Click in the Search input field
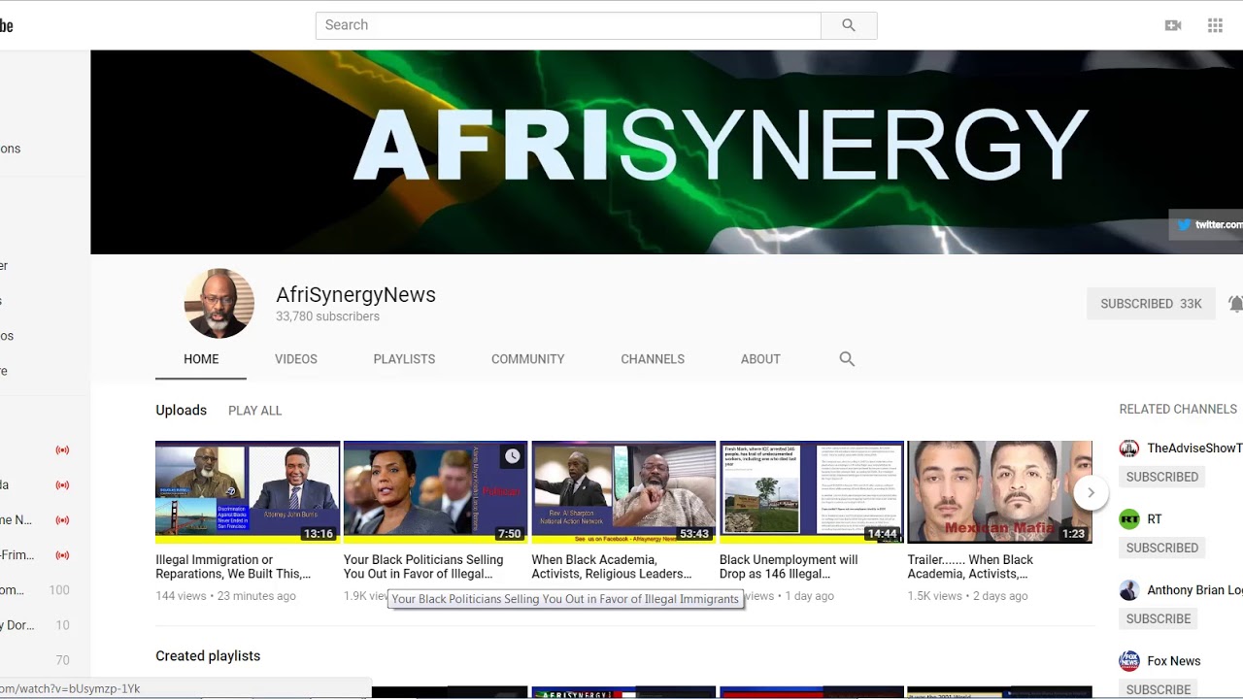The width and height of the screenshot is (1243, 699). 568,25
